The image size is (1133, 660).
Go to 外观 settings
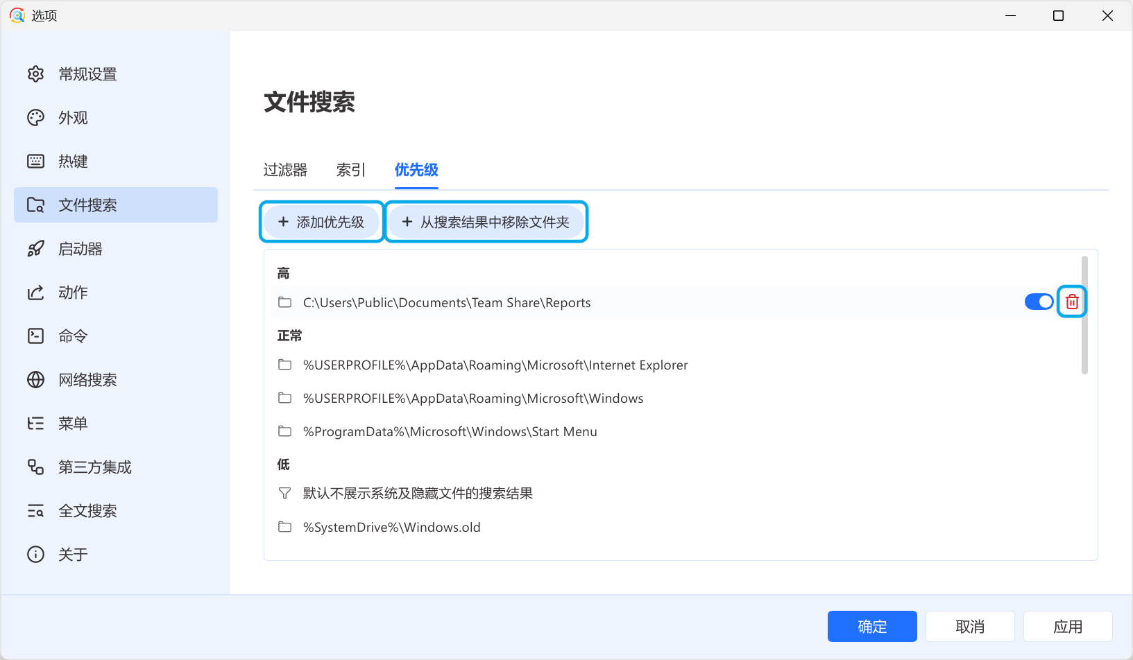[x=116, y=118]
